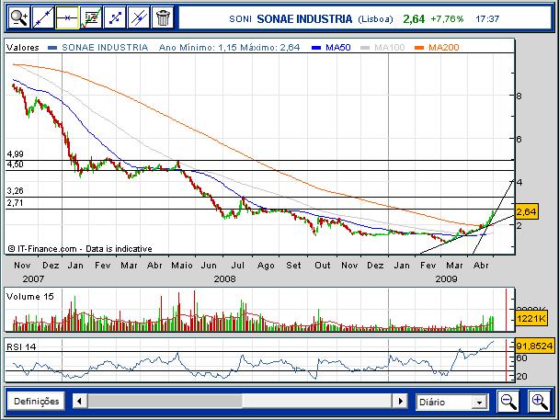Click the 2009 year label

[446, 279]
